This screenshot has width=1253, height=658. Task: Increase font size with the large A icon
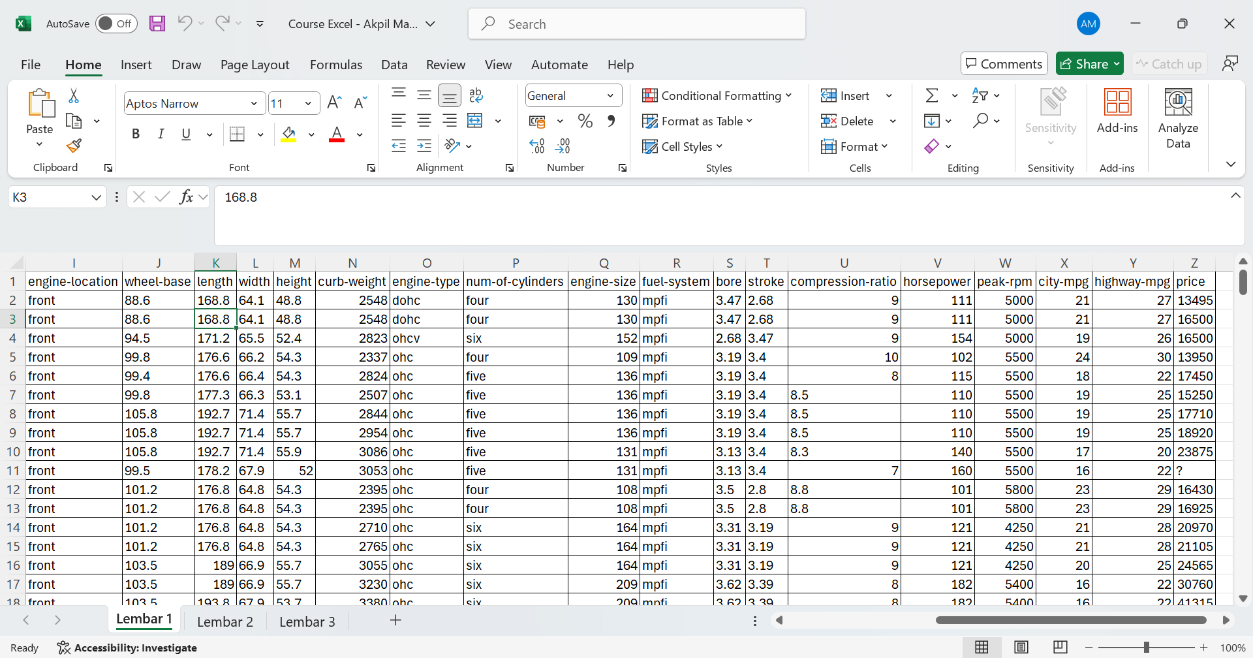pos(334,102)
